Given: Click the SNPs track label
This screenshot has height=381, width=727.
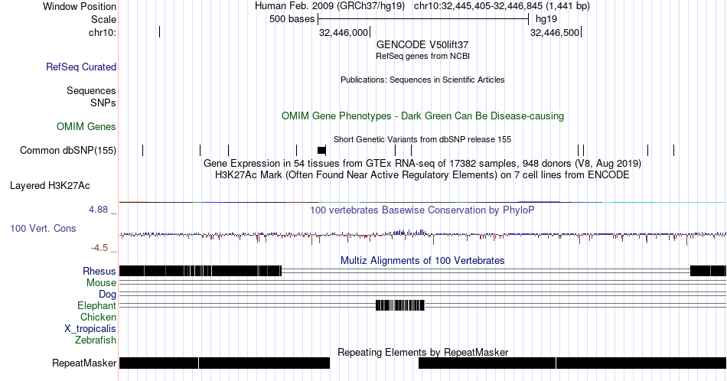Looking at the screenshot, I should [103, 103].
